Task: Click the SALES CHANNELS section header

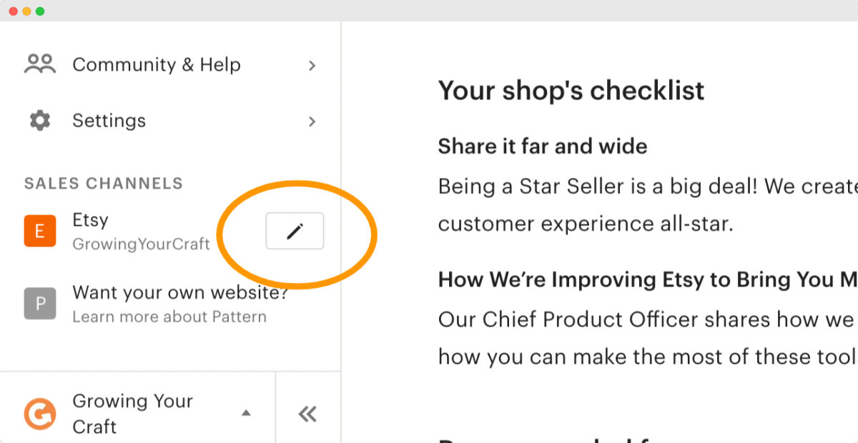Action: click(x=103, y=183)
